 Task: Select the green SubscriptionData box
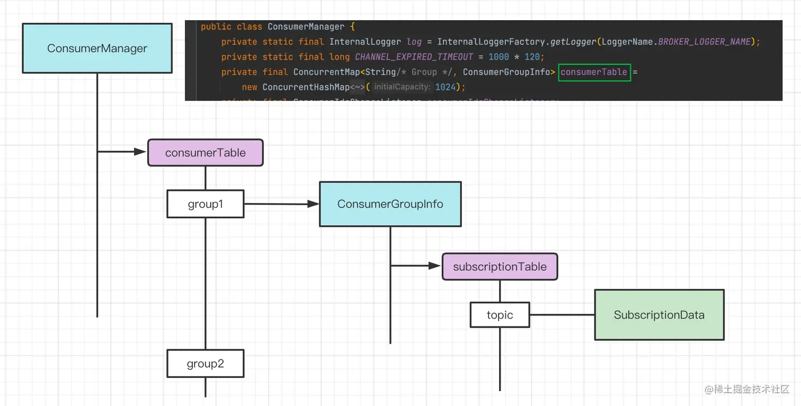click(659, 315)
